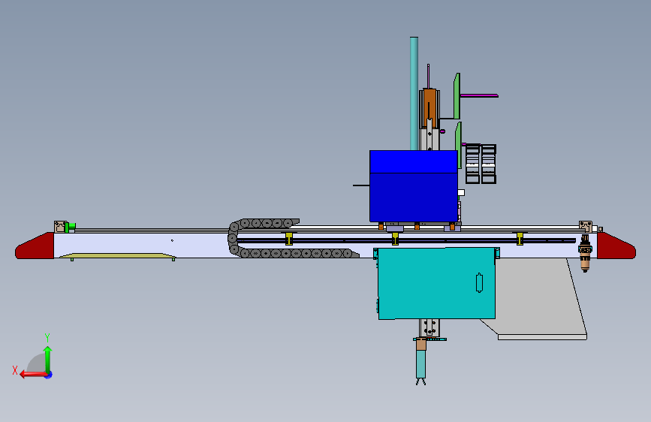Click the left red end cap
The image size is (651, 422).
click(35, 246)
